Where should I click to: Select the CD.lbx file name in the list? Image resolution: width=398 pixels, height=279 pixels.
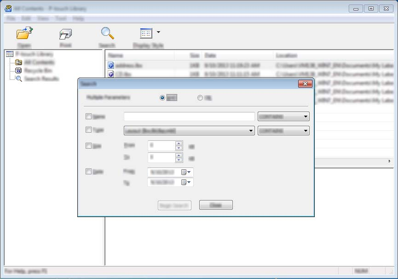[x=123, y=74]
